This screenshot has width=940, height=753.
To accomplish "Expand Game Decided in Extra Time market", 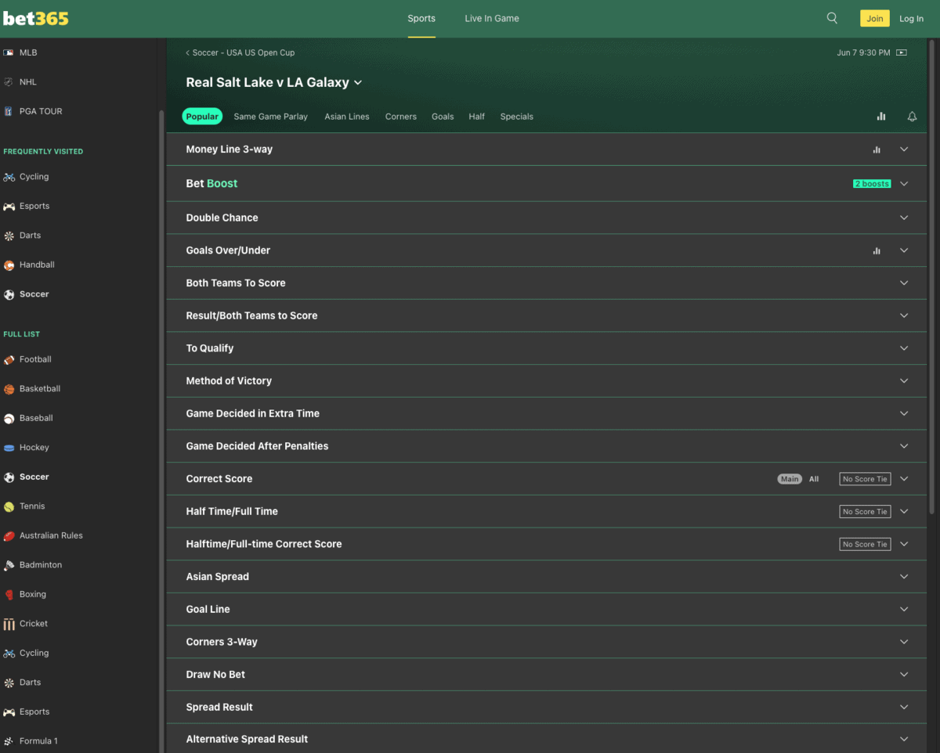I will (904, 413).
